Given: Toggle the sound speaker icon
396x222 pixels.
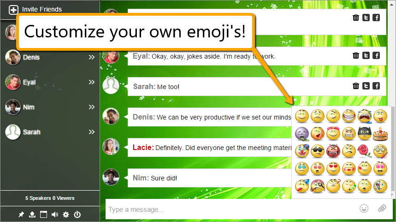Looking at the screenshot, I should coord(54,215).
